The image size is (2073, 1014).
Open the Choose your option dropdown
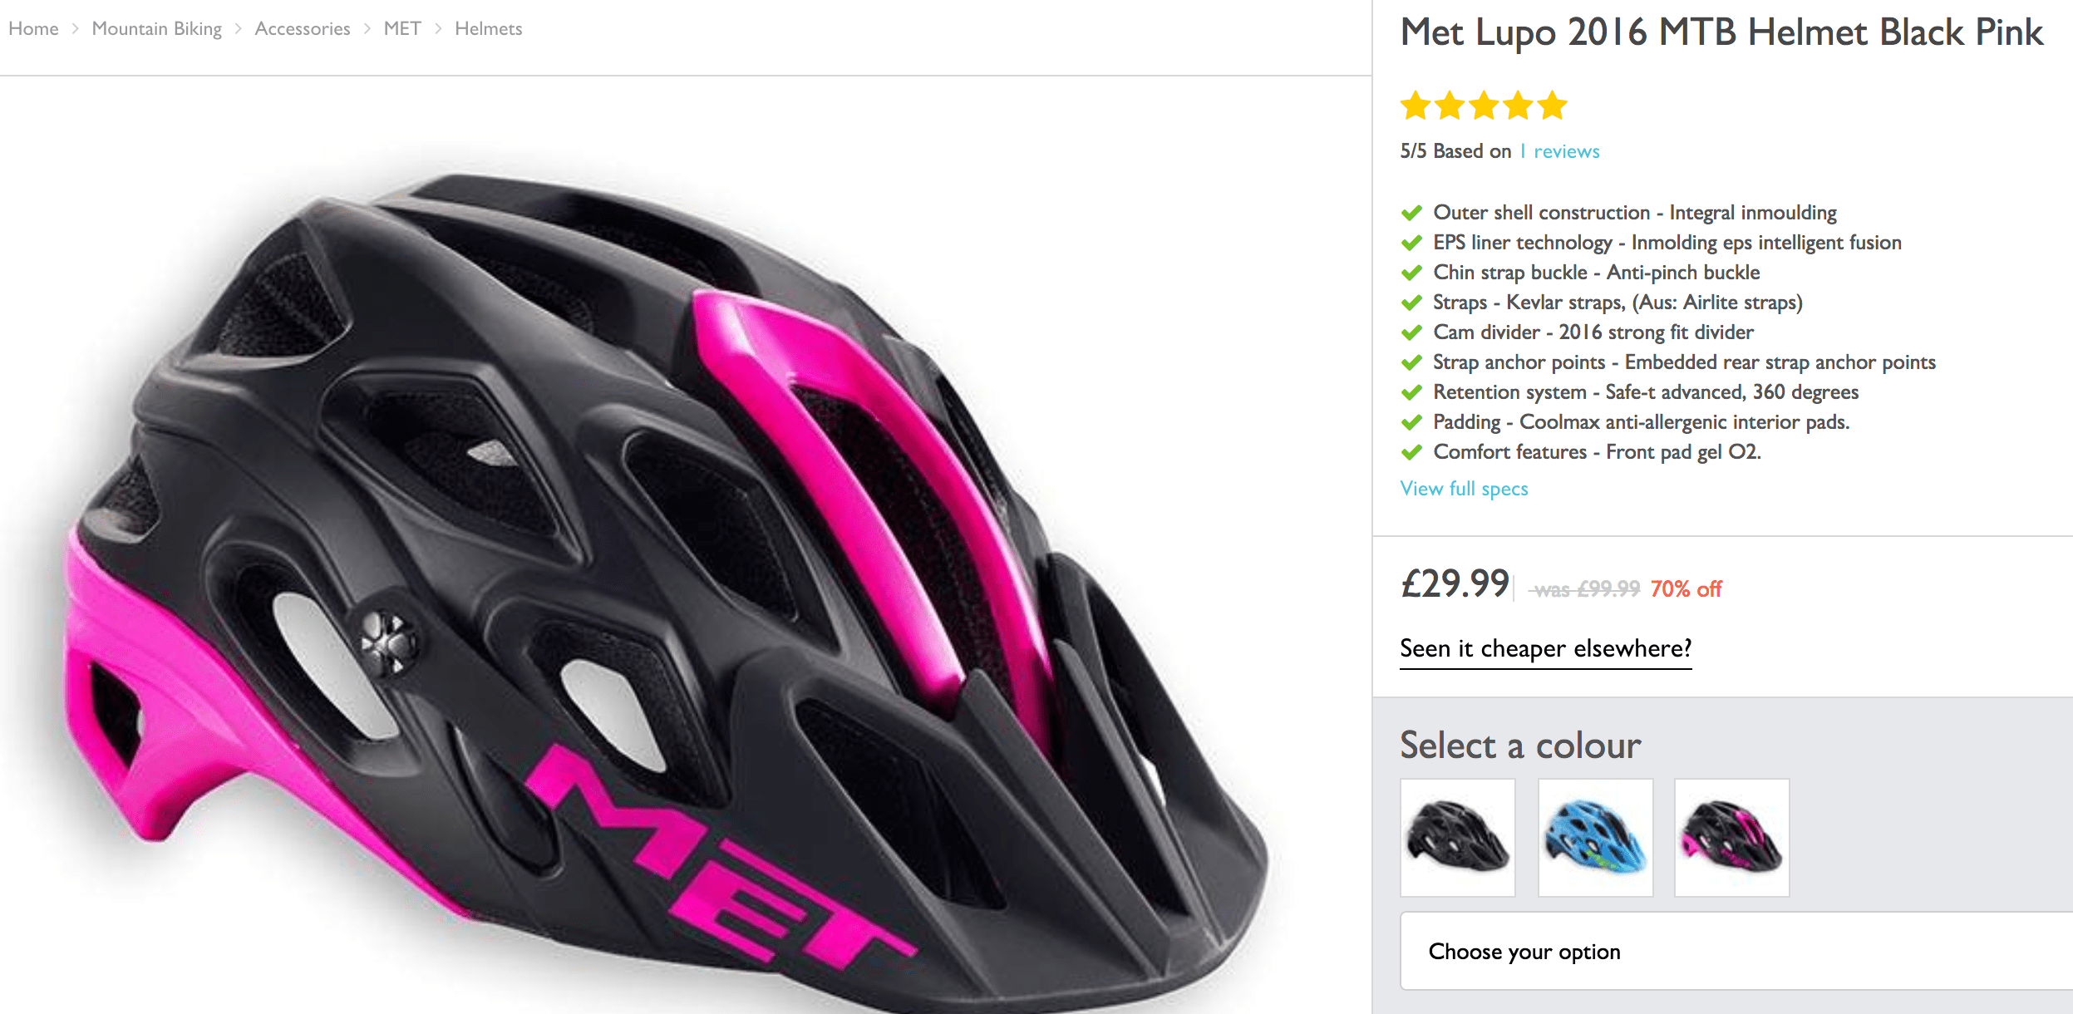pyautogui.click(x=1734, y=951)
